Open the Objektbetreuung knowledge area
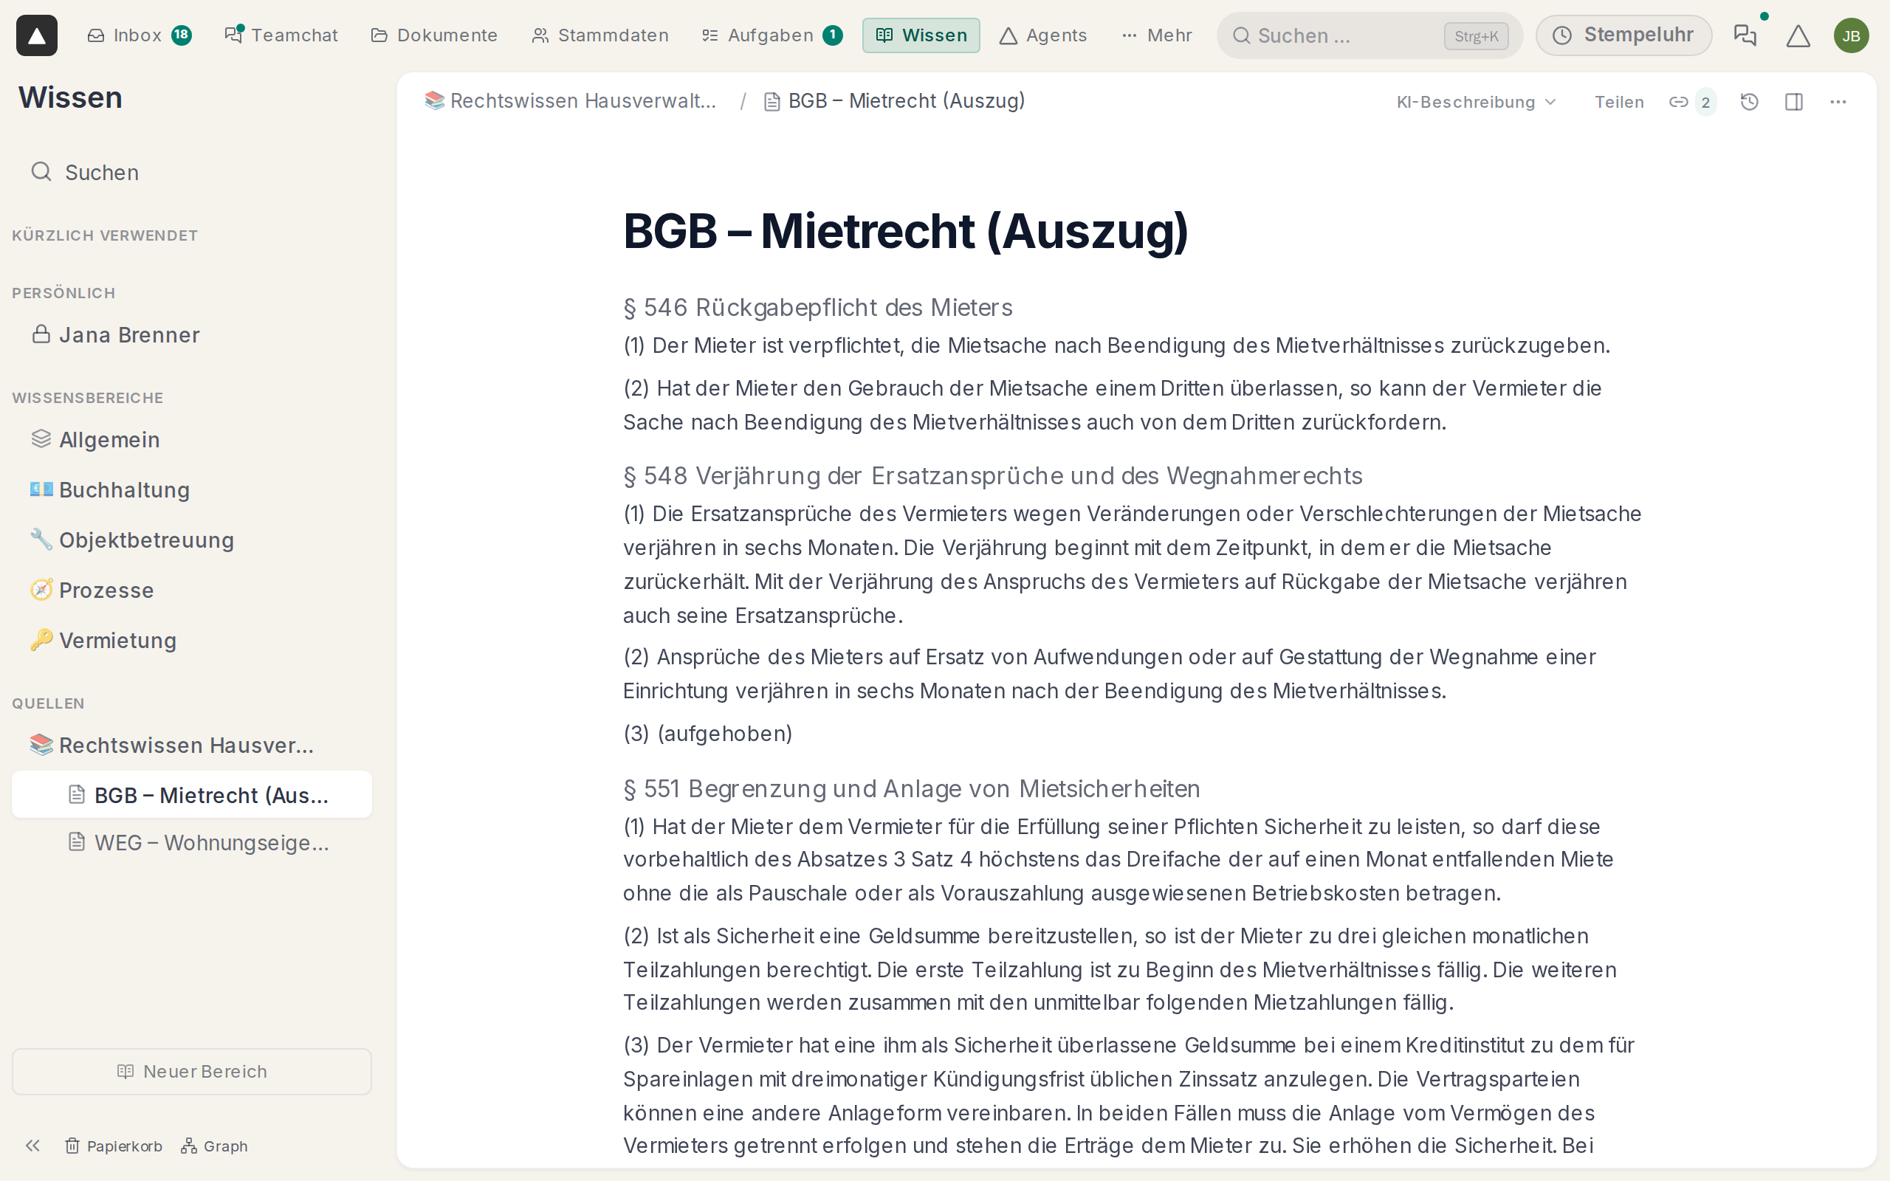The image size is (1890, 1181). 191,540
